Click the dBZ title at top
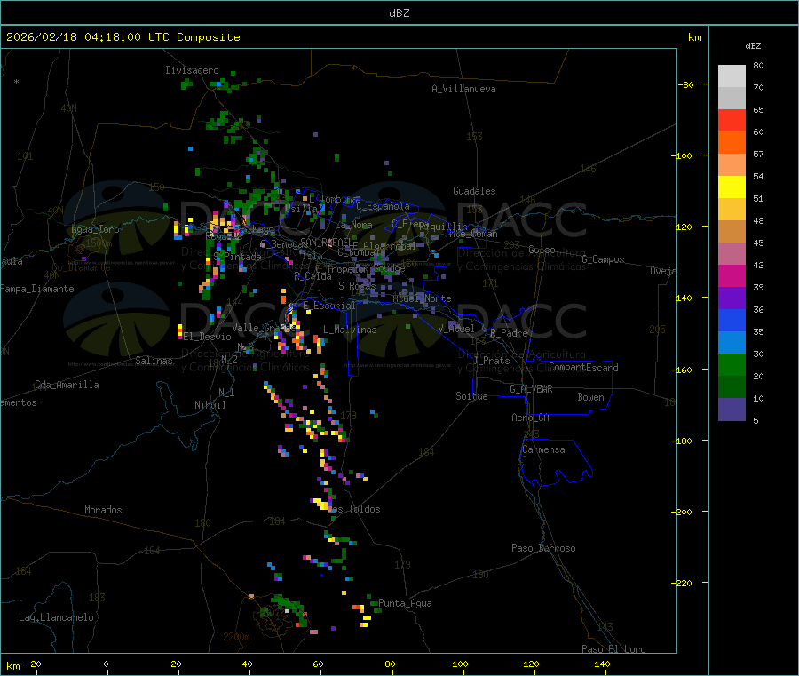 tap(399, 13)
